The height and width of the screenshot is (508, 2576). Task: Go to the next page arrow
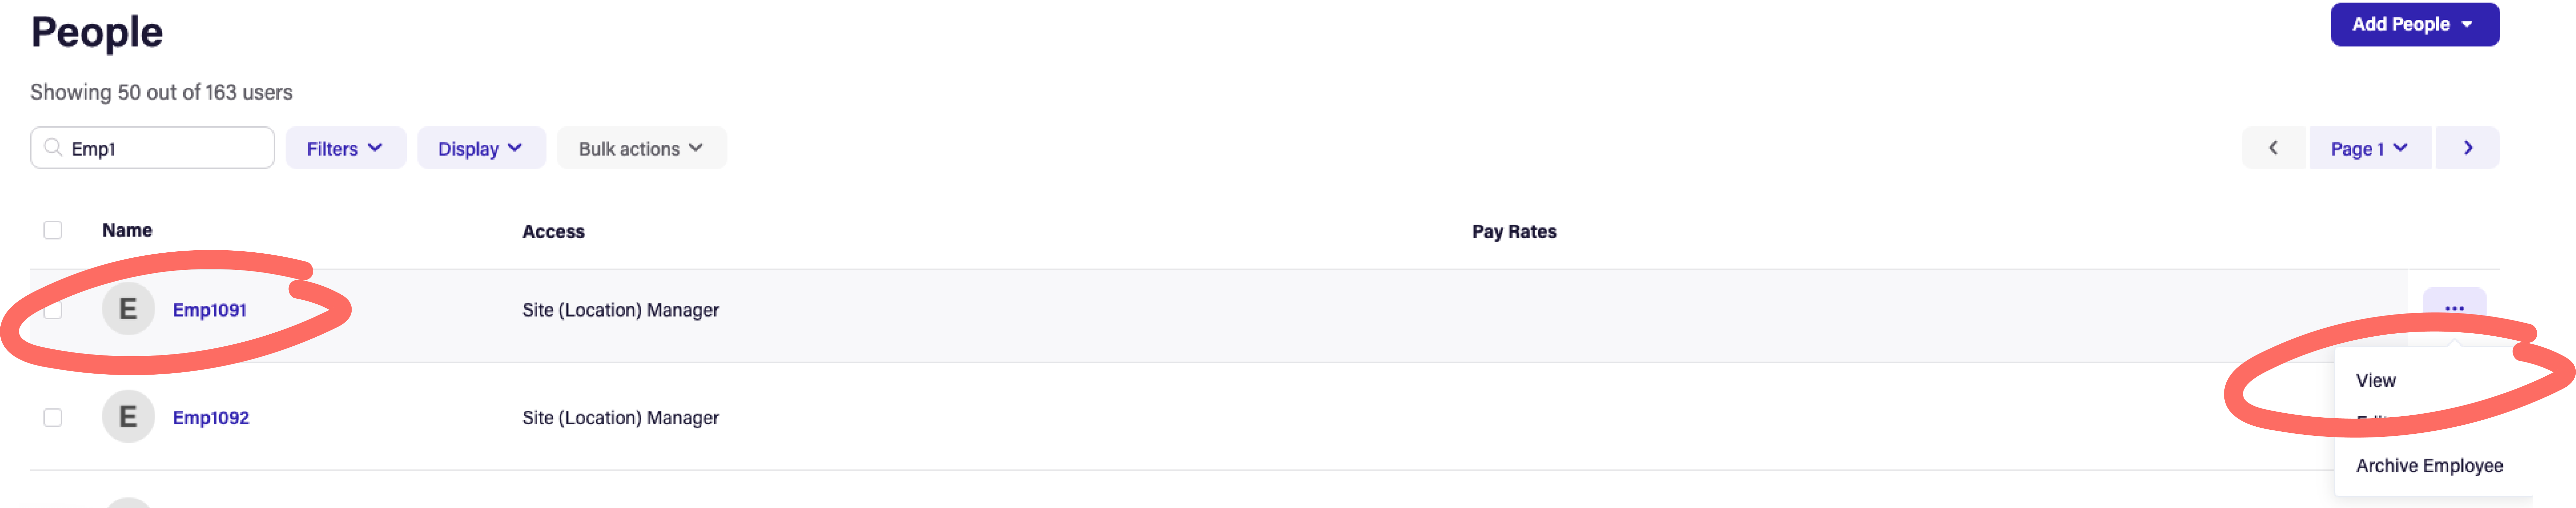pyautogui.click(x=2467, y=148)
